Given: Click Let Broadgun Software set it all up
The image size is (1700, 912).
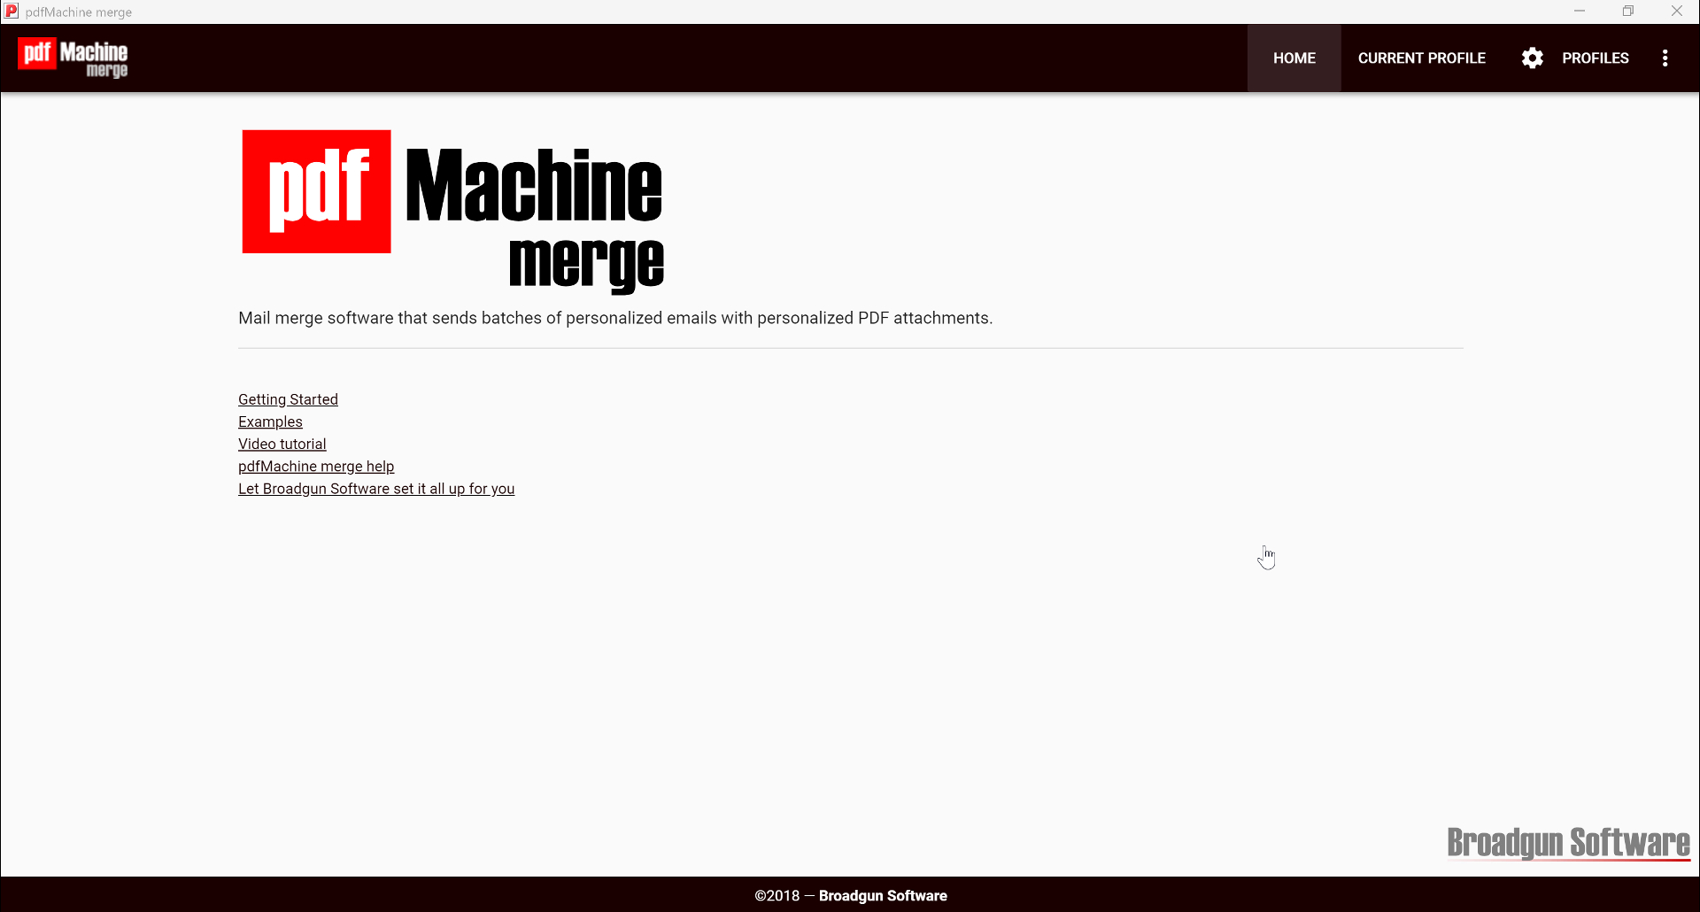Looking at the screenshot, I should pos(376,489).
